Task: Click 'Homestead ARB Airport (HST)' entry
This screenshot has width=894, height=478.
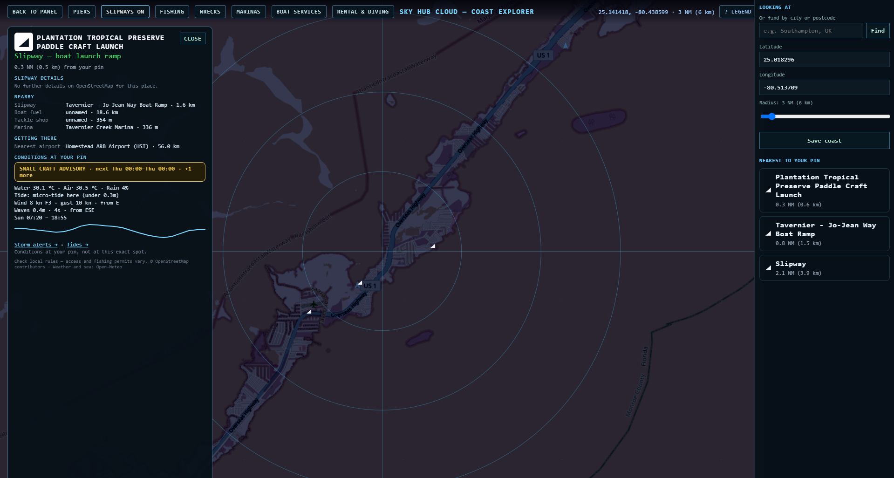Action: click(123, 146)
